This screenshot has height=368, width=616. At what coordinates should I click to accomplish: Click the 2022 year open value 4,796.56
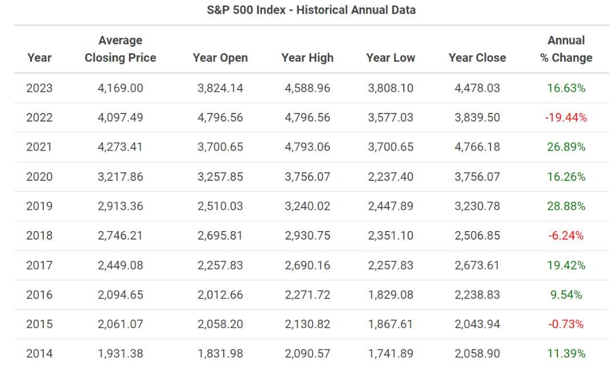(220, 118)
